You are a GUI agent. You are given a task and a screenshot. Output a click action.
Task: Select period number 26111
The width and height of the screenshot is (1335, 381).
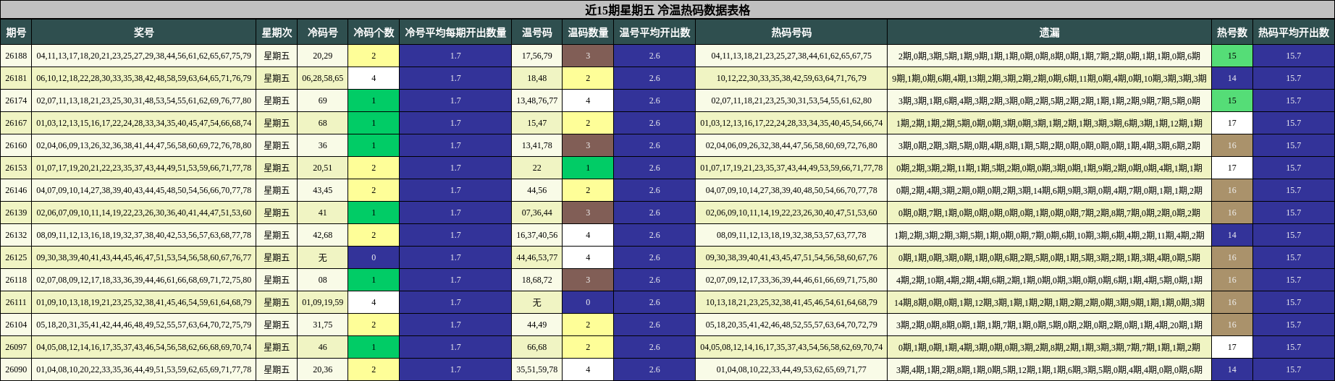click(x=16, y=302)
